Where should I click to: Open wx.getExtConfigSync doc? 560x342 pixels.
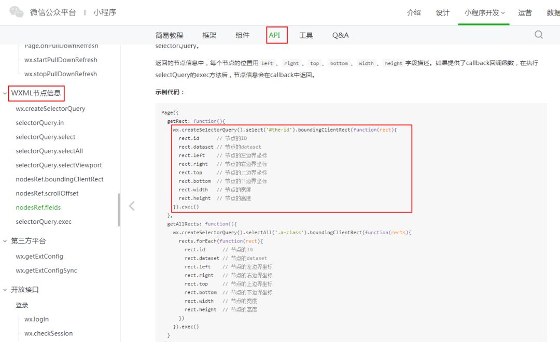47,270
